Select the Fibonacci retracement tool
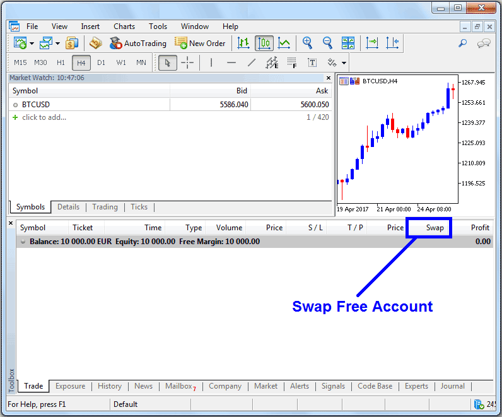Image resolution: width=502 pixels, height=417 pixels. 292,63
